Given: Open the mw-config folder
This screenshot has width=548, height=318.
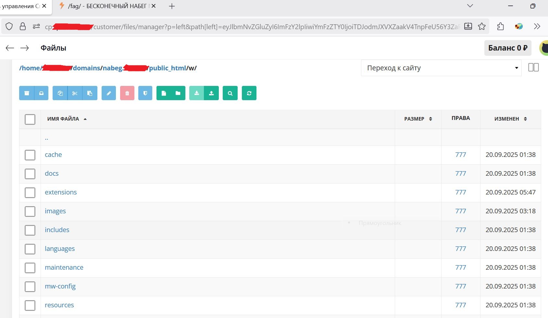Looking at the screenshot, I should click(x=60, y=286).
